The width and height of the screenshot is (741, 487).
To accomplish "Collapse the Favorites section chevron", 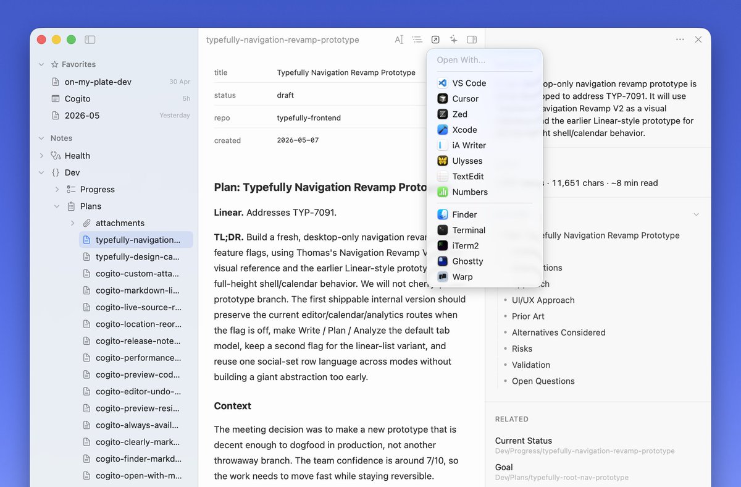I will tap(41, 64).
